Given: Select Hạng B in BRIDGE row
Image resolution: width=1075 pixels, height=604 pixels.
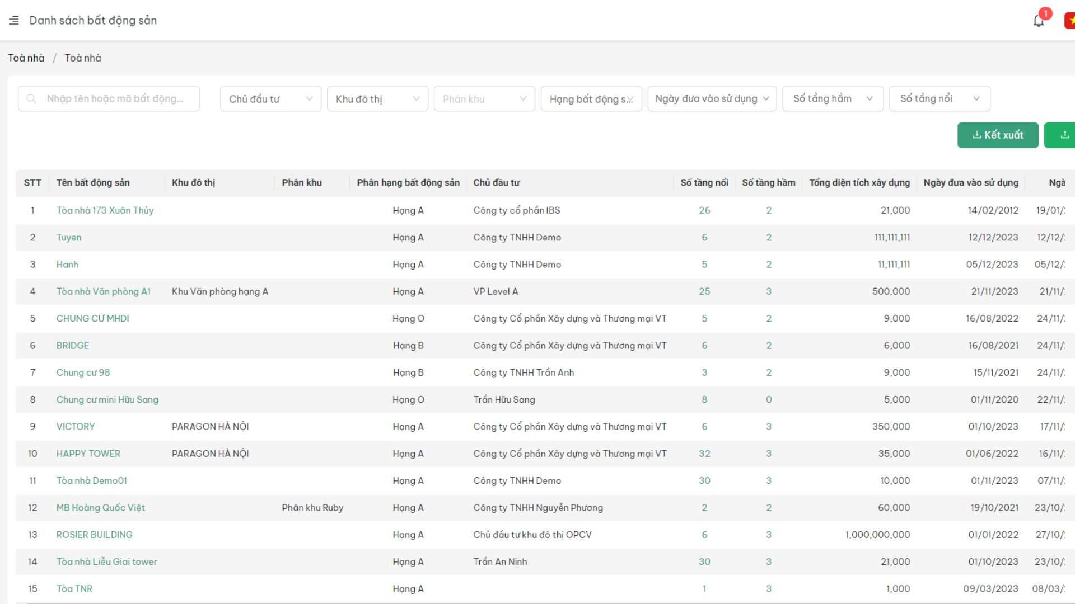Looking at the screenshot, I should [408, 346].
